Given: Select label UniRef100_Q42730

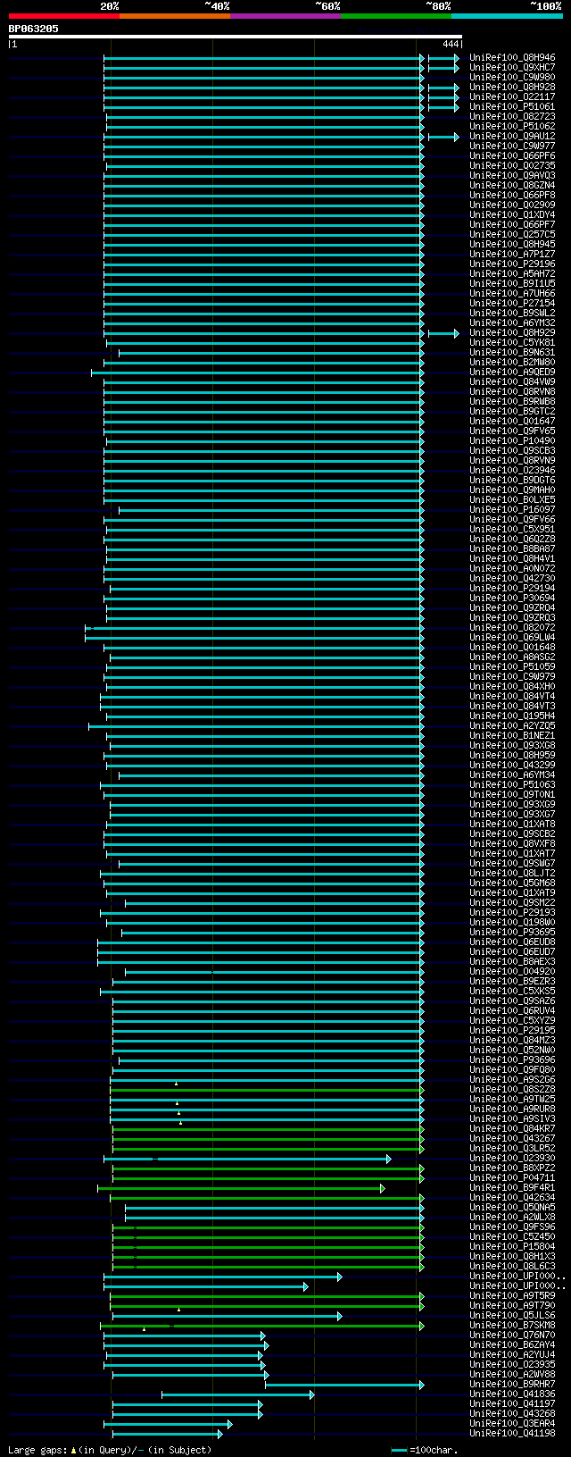Looking at the screenshot, I should [x=512, y=579].
